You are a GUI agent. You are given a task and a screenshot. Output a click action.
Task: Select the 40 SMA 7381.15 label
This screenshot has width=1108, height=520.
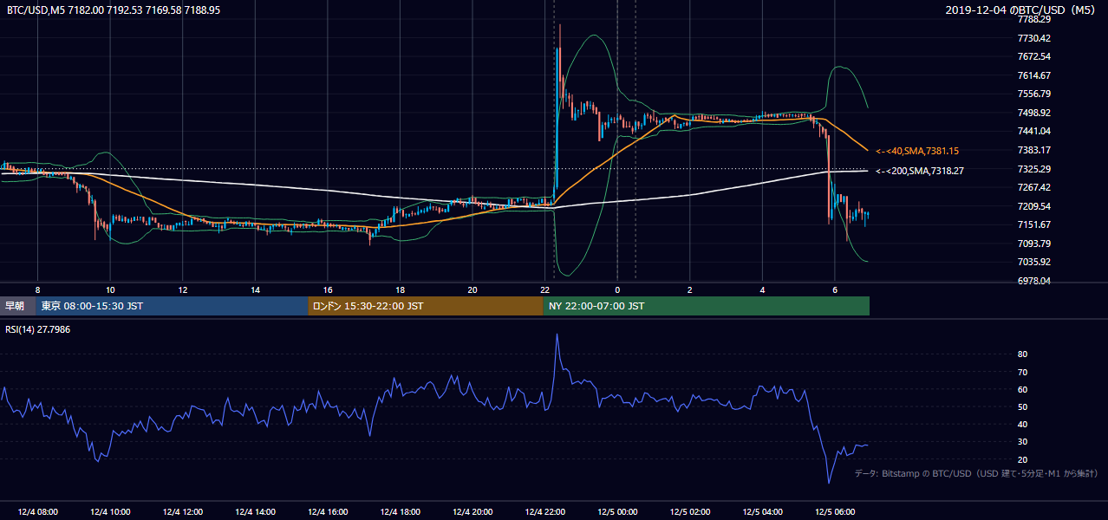pos(917,151)
